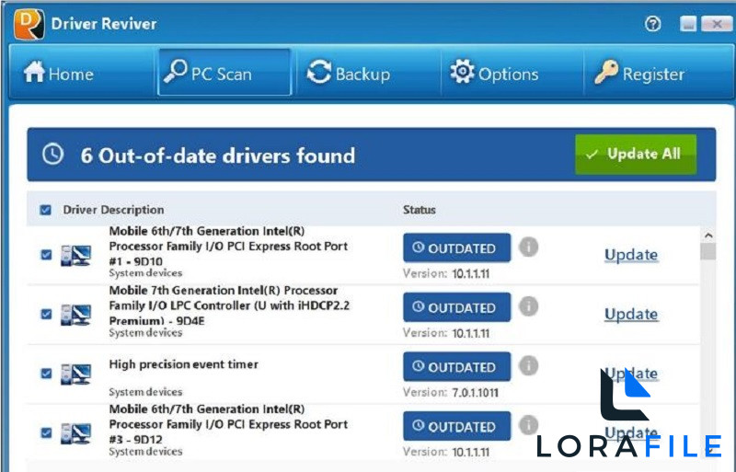
Task: Click the Status column header
Action: click(x=420, y=210)
